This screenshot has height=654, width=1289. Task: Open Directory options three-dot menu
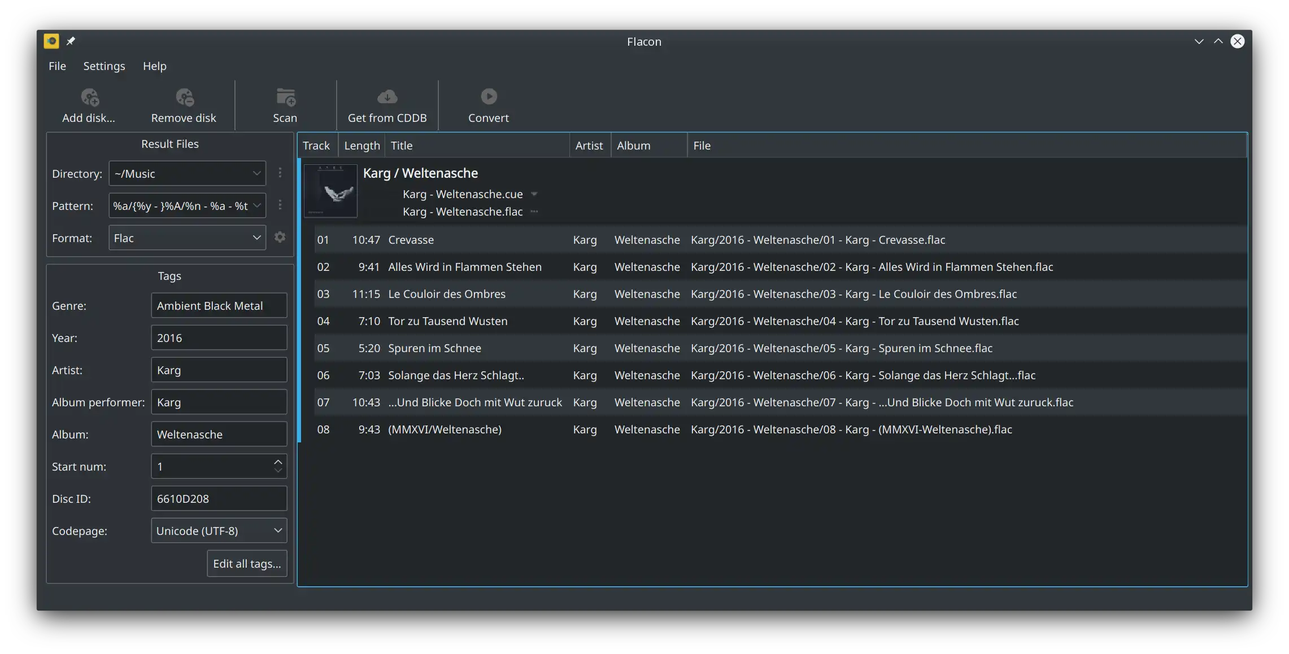280,173
